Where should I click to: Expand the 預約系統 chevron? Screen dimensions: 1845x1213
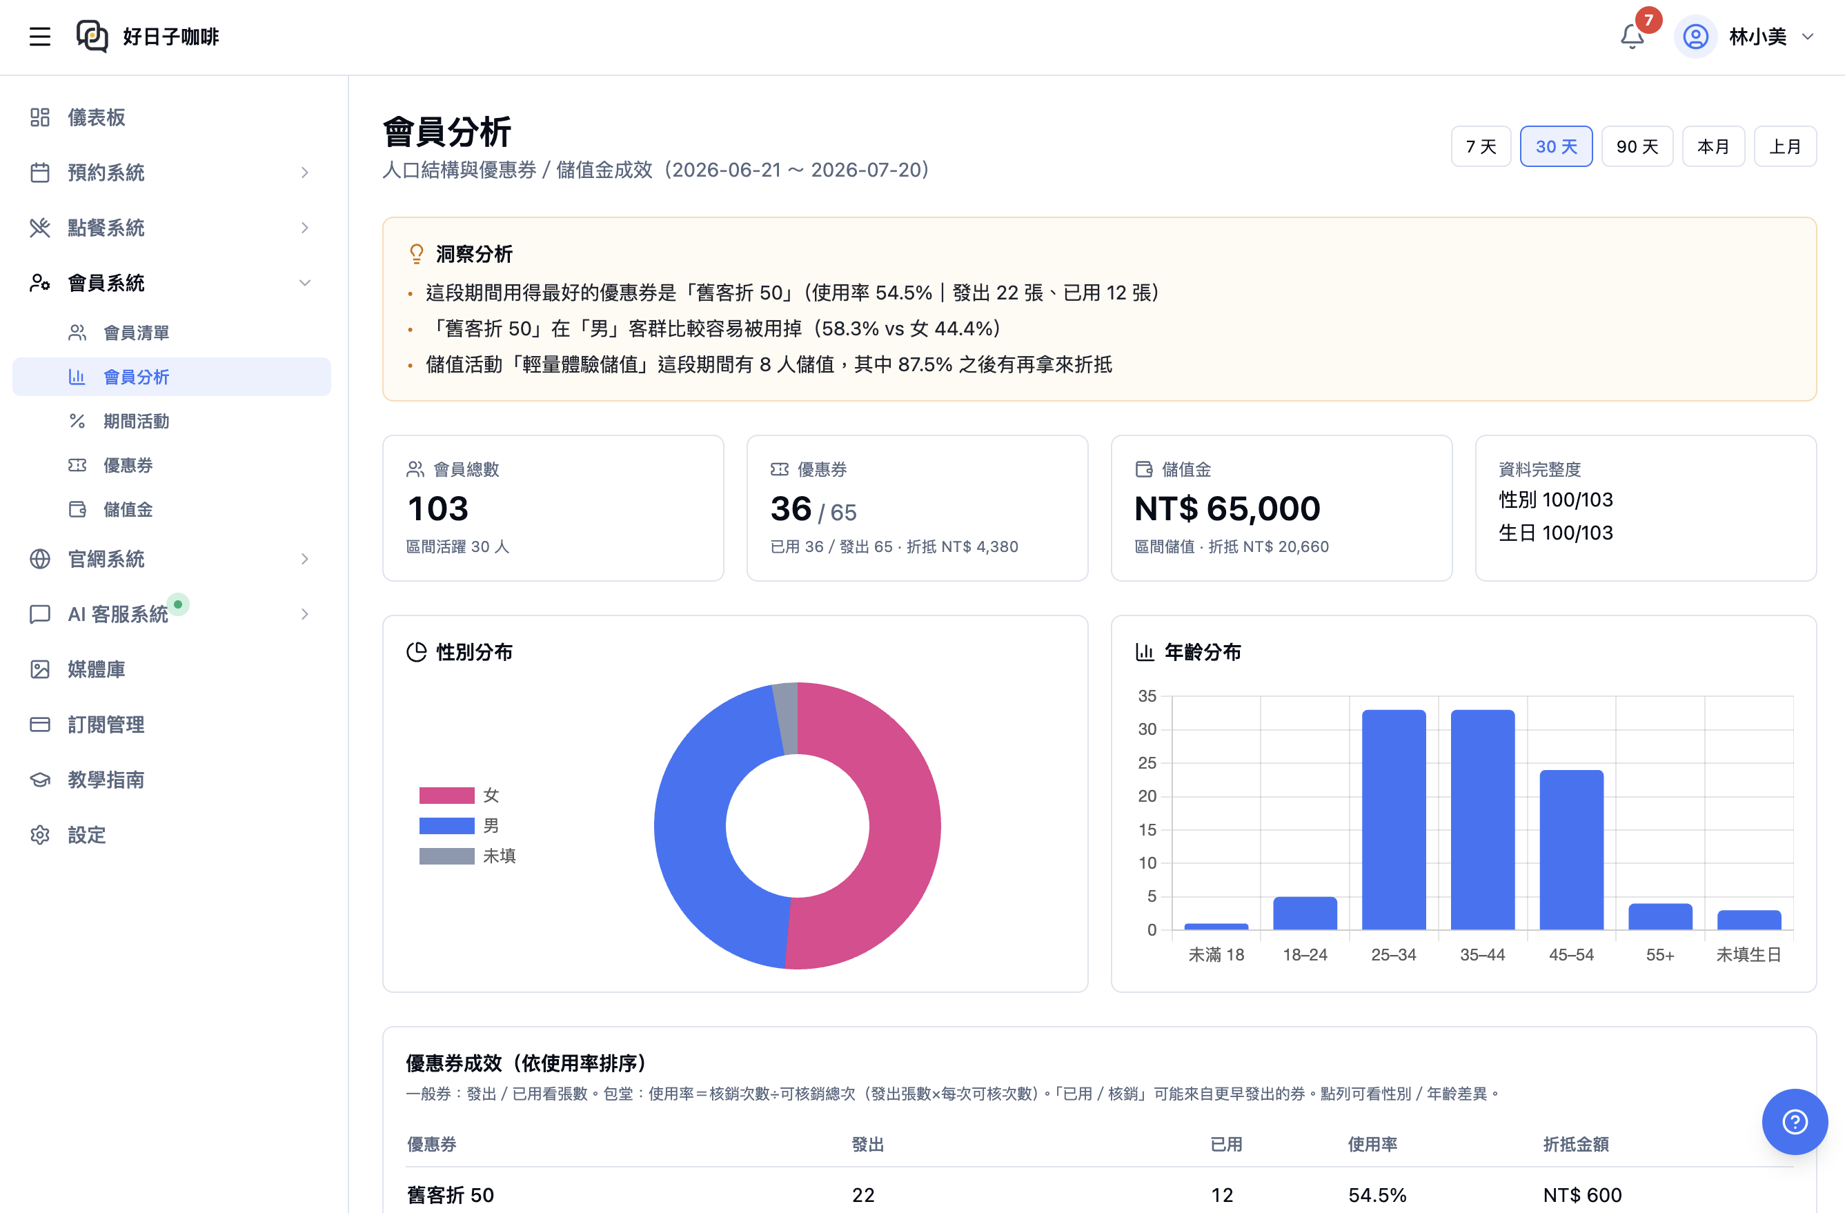305,172
